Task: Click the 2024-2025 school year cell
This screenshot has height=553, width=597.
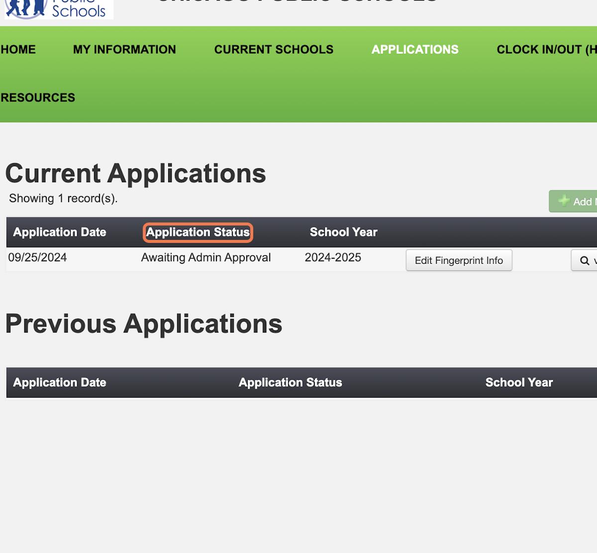Action: (x=333, y=257)
